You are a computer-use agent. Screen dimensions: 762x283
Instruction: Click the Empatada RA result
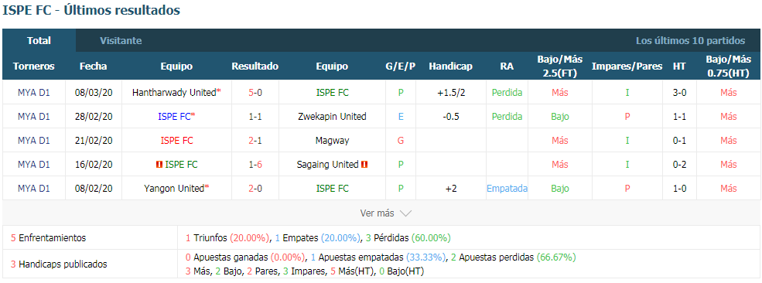pos(507,189)
